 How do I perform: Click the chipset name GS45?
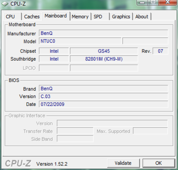coord(104,51)
